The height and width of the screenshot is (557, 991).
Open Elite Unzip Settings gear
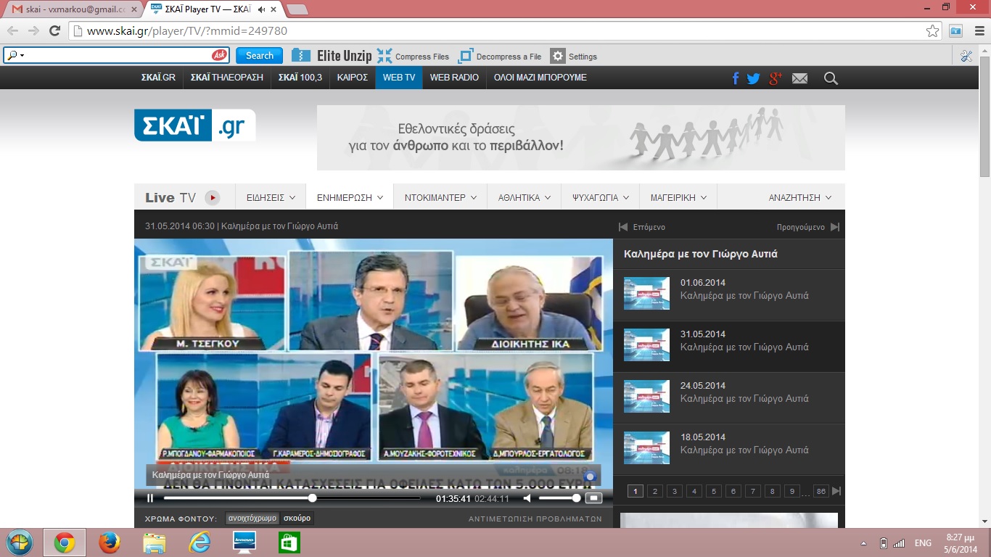coord(574,56)
